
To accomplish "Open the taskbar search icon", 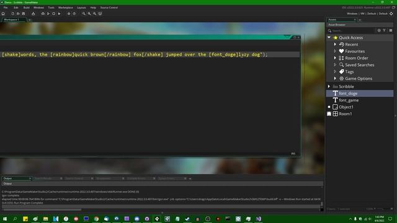I will tap(15, 219).
